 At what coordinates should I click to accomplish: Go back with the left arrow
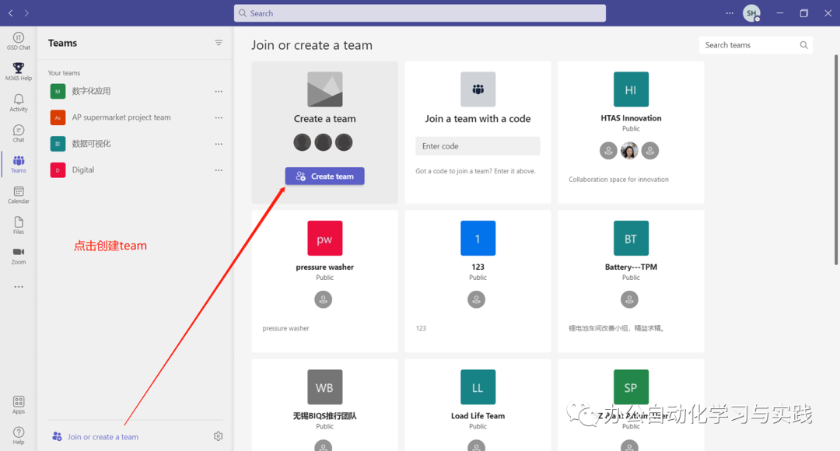pos(11,13)
